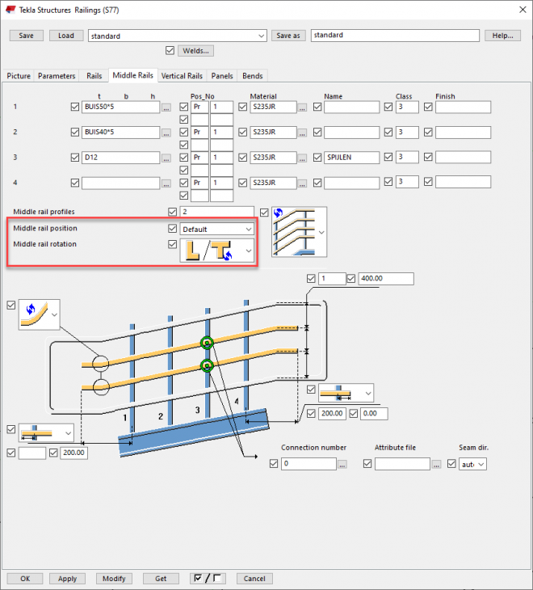Screen dimensions: 533x590
Task: Switch to the Vertical Rails tab
Action: click(x=182, y=76)
